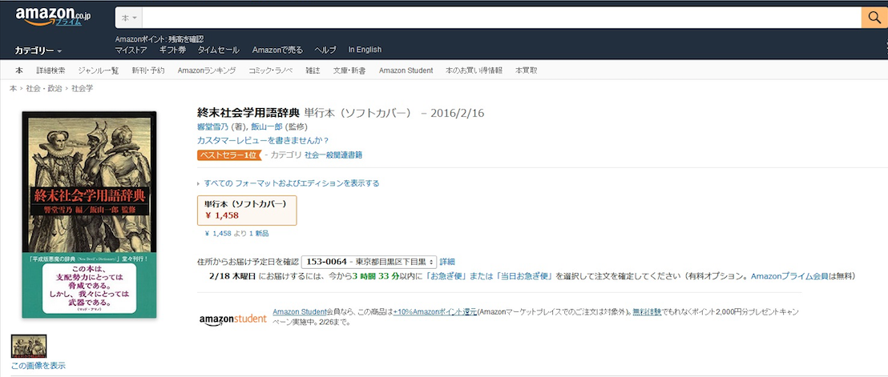Click 詳細 link next to address
The width and height of the screenshot is (888, 377).
coord(447,262)
